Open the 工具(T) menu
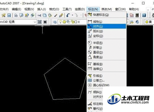 click(x=67, y=9)
